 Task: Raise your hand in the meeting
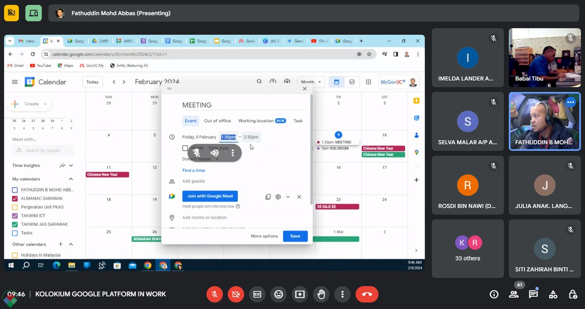[x=321, y=294]
